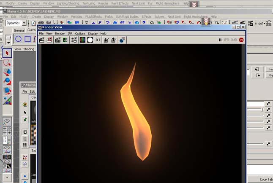The height and width of the screenshot is (183, 273).
Task: Open Maya Soft/Rigid Bodies menu
Action: pyautogui.click(x=127, y=17)
